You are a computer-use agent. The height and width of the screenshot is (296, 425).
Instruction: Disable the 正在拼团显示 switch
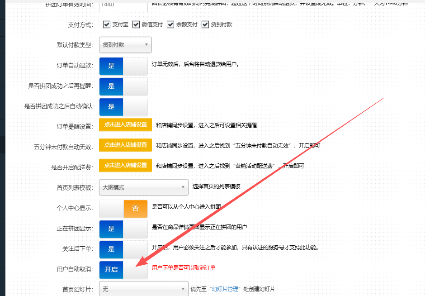123,229
